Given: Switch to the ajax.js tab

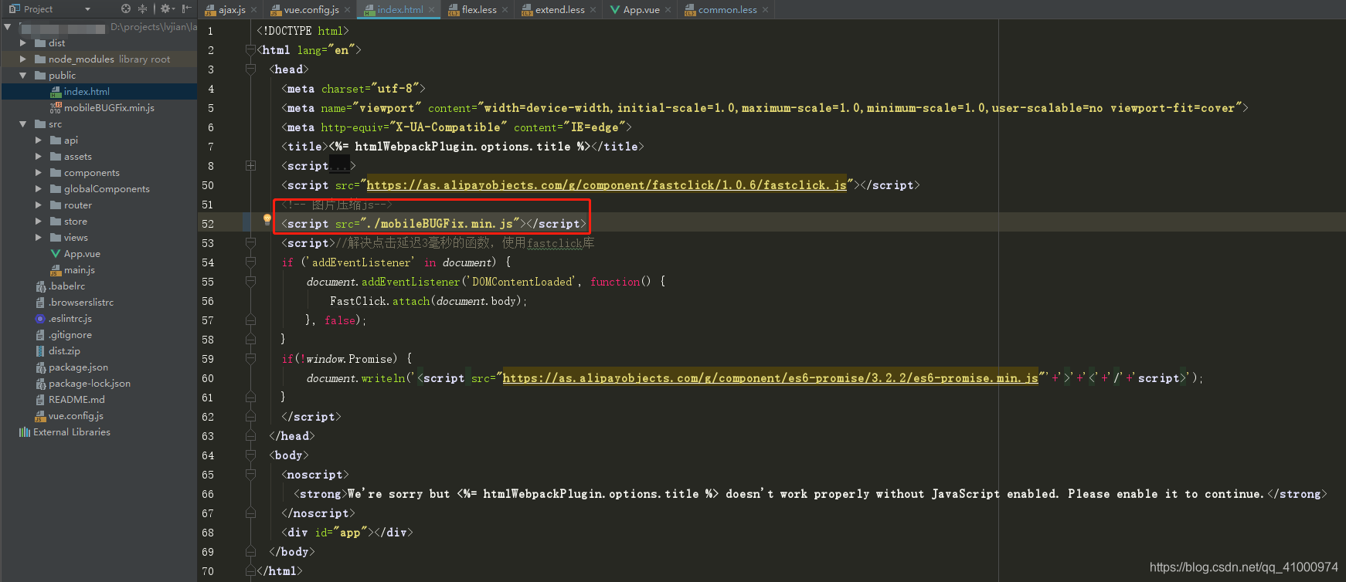Looking at the screenshot, I should tap(231, 10).
